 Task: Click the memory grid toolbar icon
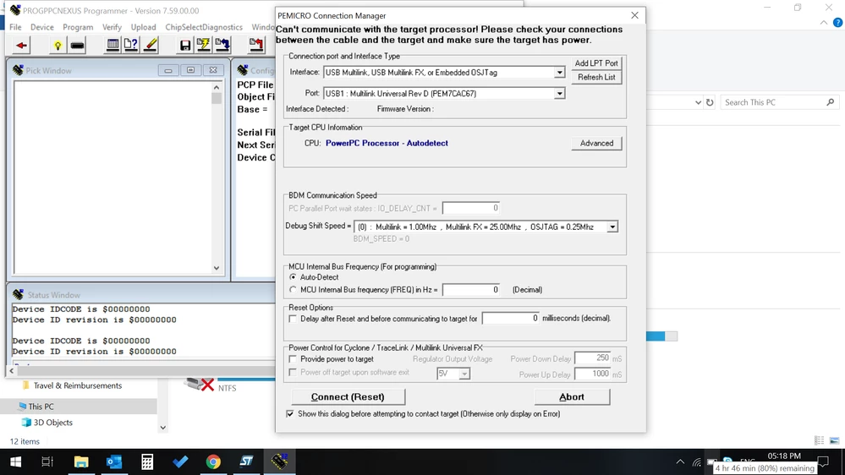click(x=112, y=46)
